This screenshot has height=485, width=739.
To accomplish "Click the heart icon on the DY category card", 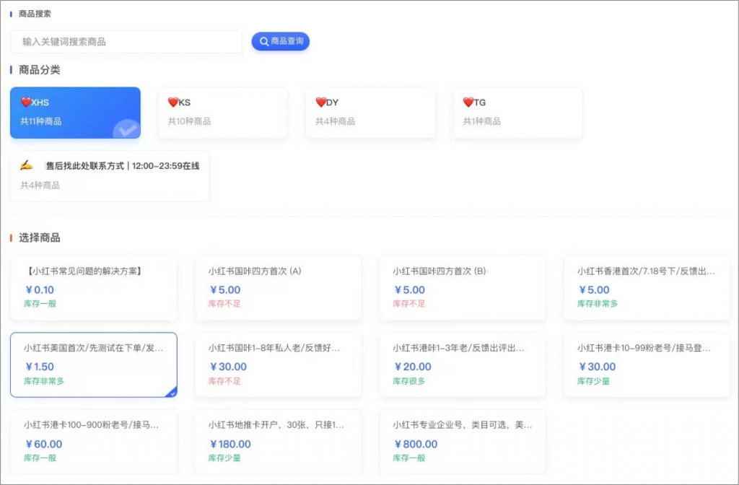I will [320, 102].
